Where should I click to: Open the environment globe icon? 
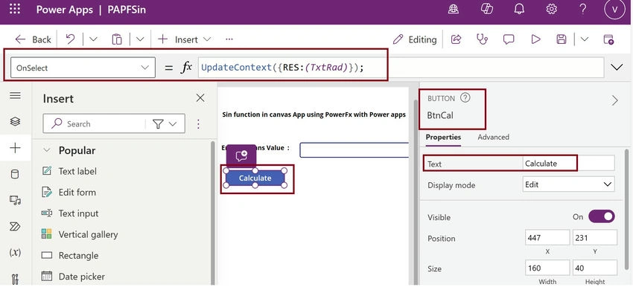[454, 9]
